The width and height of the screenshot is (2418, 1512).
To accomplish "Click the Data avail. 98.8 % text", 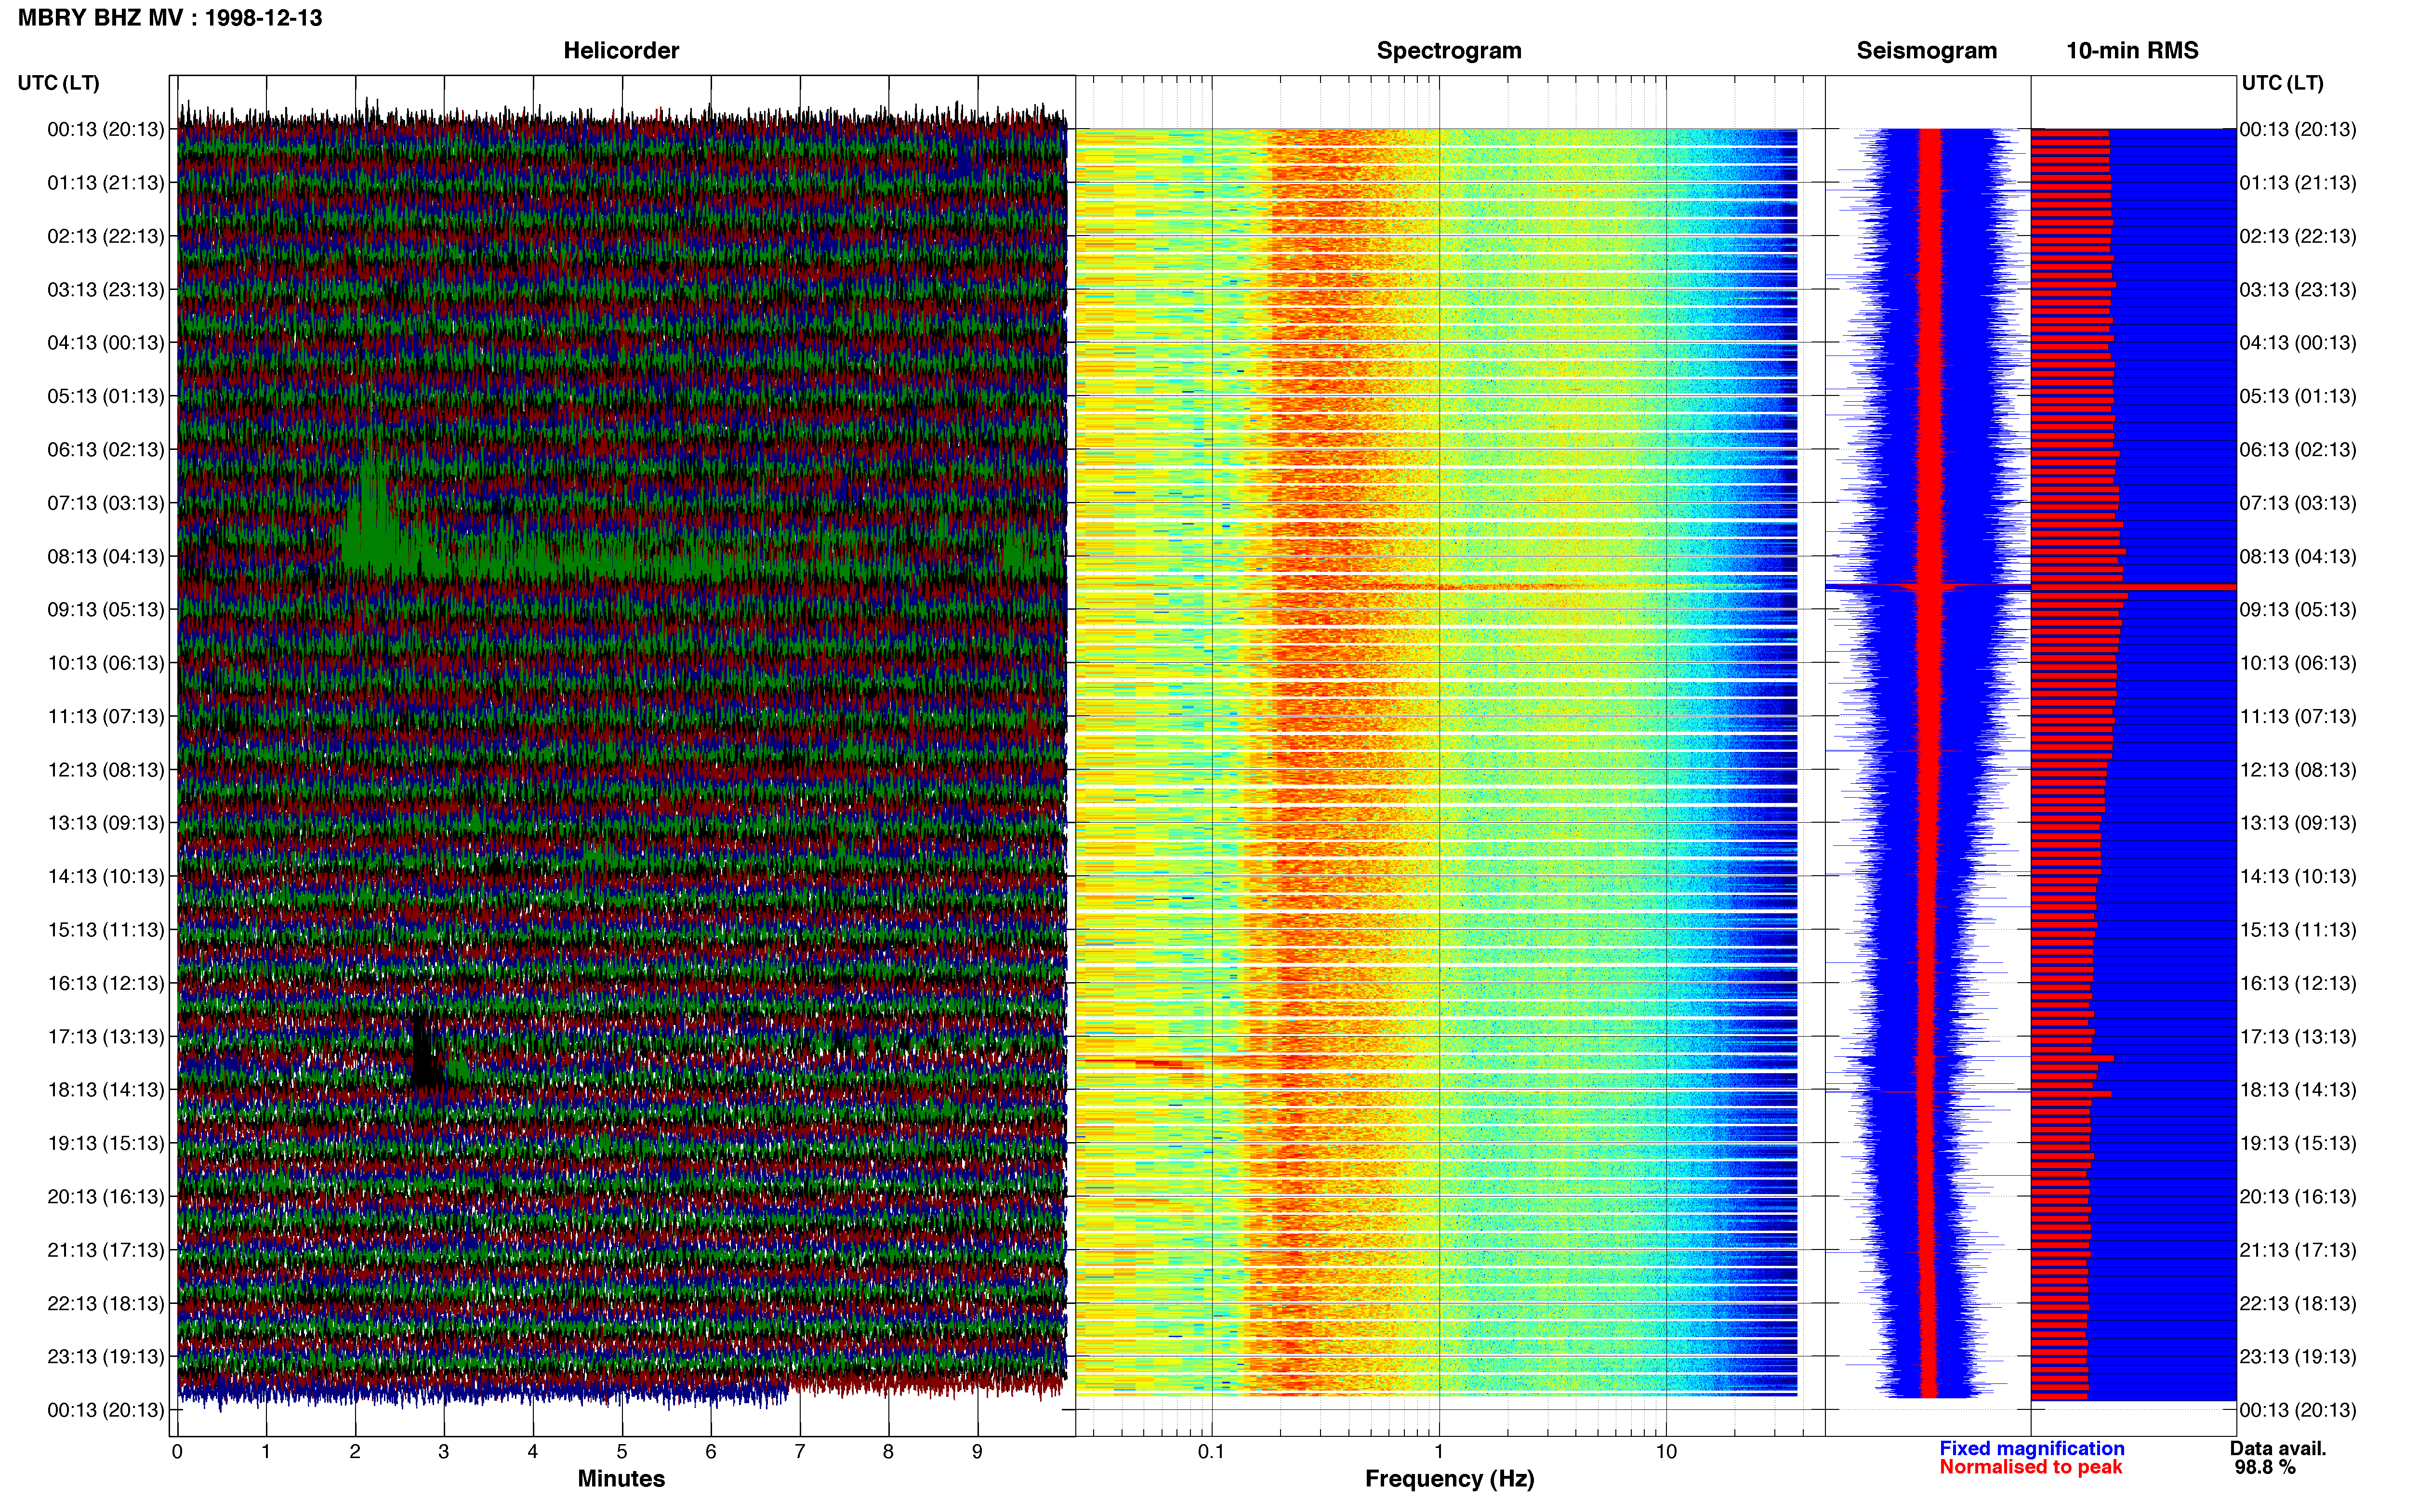I will click(2278, 1458).
